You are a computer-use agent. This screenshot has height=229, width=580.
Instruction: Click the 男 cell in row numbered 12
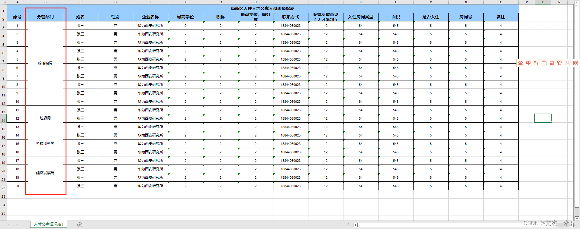pos(115,118)
